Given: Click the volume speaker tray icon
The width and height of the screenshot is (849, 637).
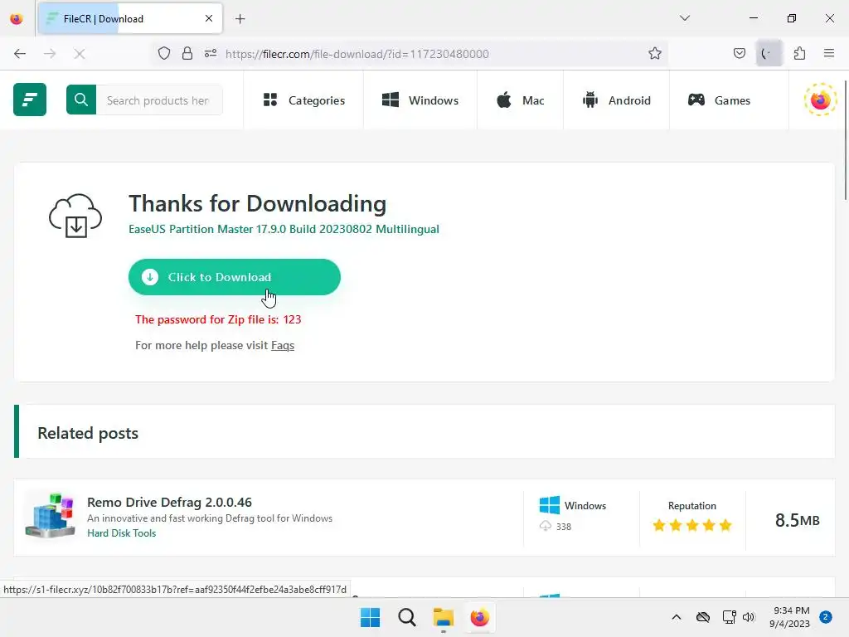Looking at the screenshot, I should 749,617.
